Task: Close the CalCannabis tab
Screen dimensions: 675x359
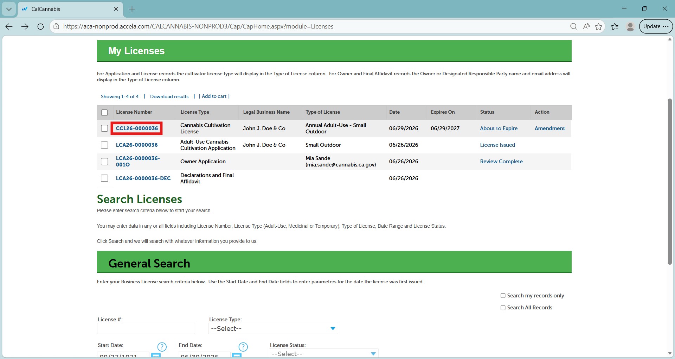Action: (x=116, y=9)
